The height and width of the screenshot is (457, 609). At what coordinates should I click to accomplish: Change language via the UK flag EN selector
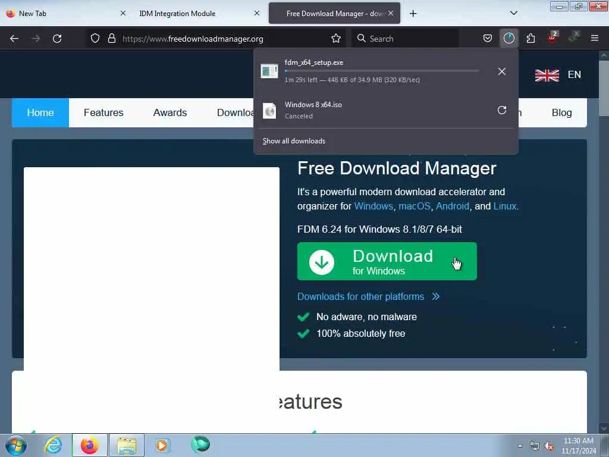coord(558,74)
